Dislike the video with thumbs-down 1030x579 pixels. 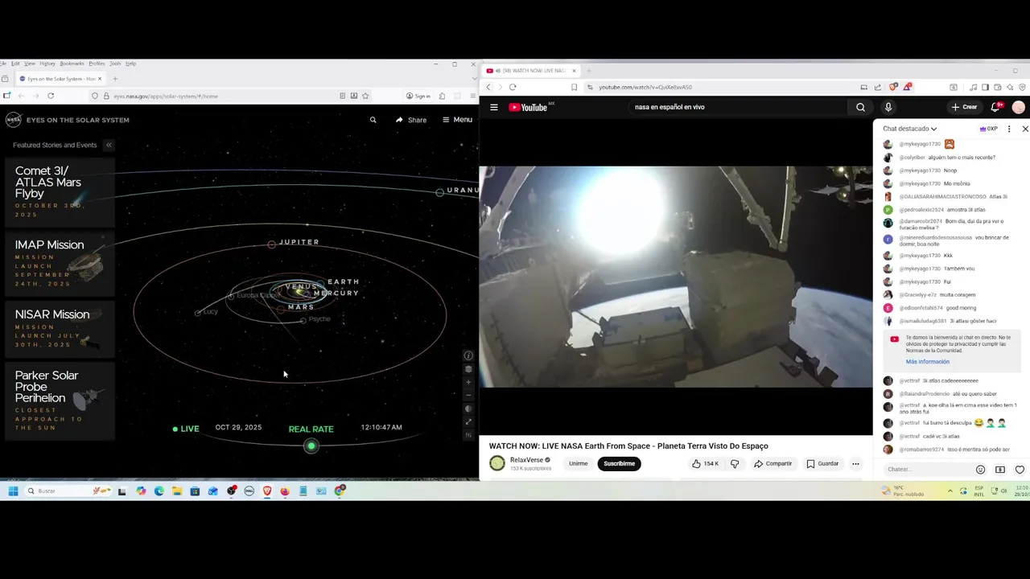(x=734, y=463)
